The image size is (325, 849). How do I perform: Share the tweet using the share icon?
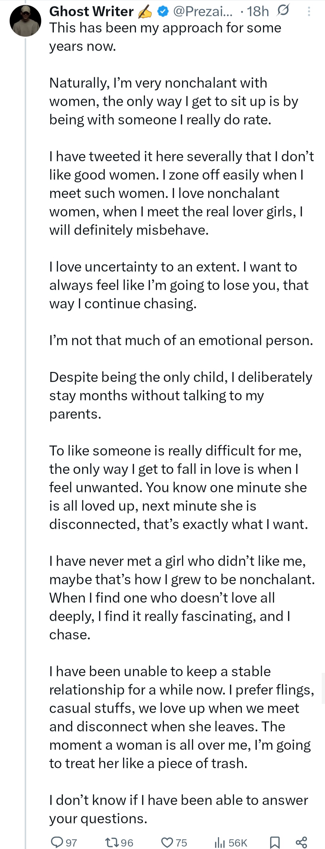pyautogui.click(x=301, y=842)
